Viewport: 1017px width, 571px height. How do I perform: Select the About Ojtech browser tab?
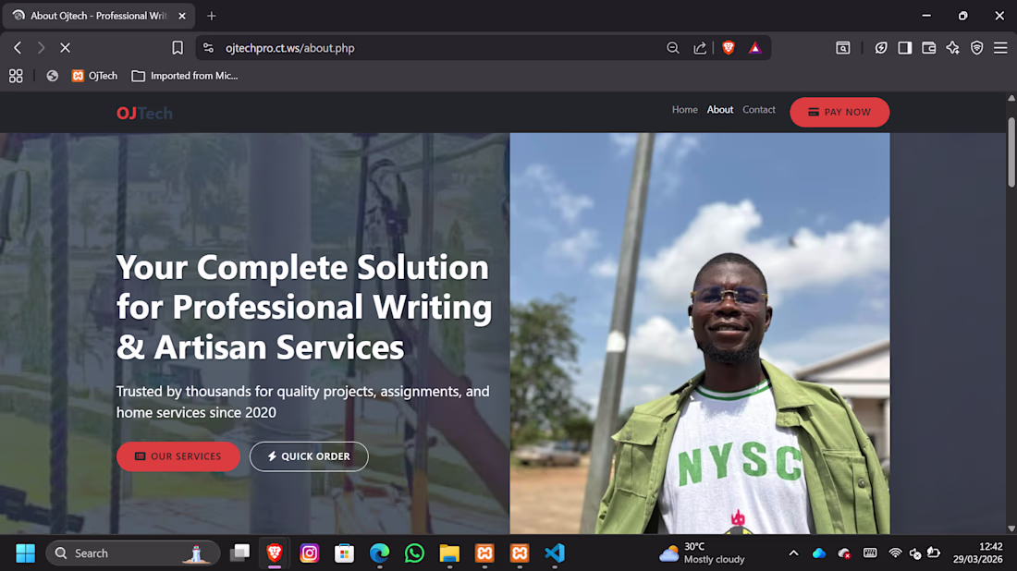[99, 16]
